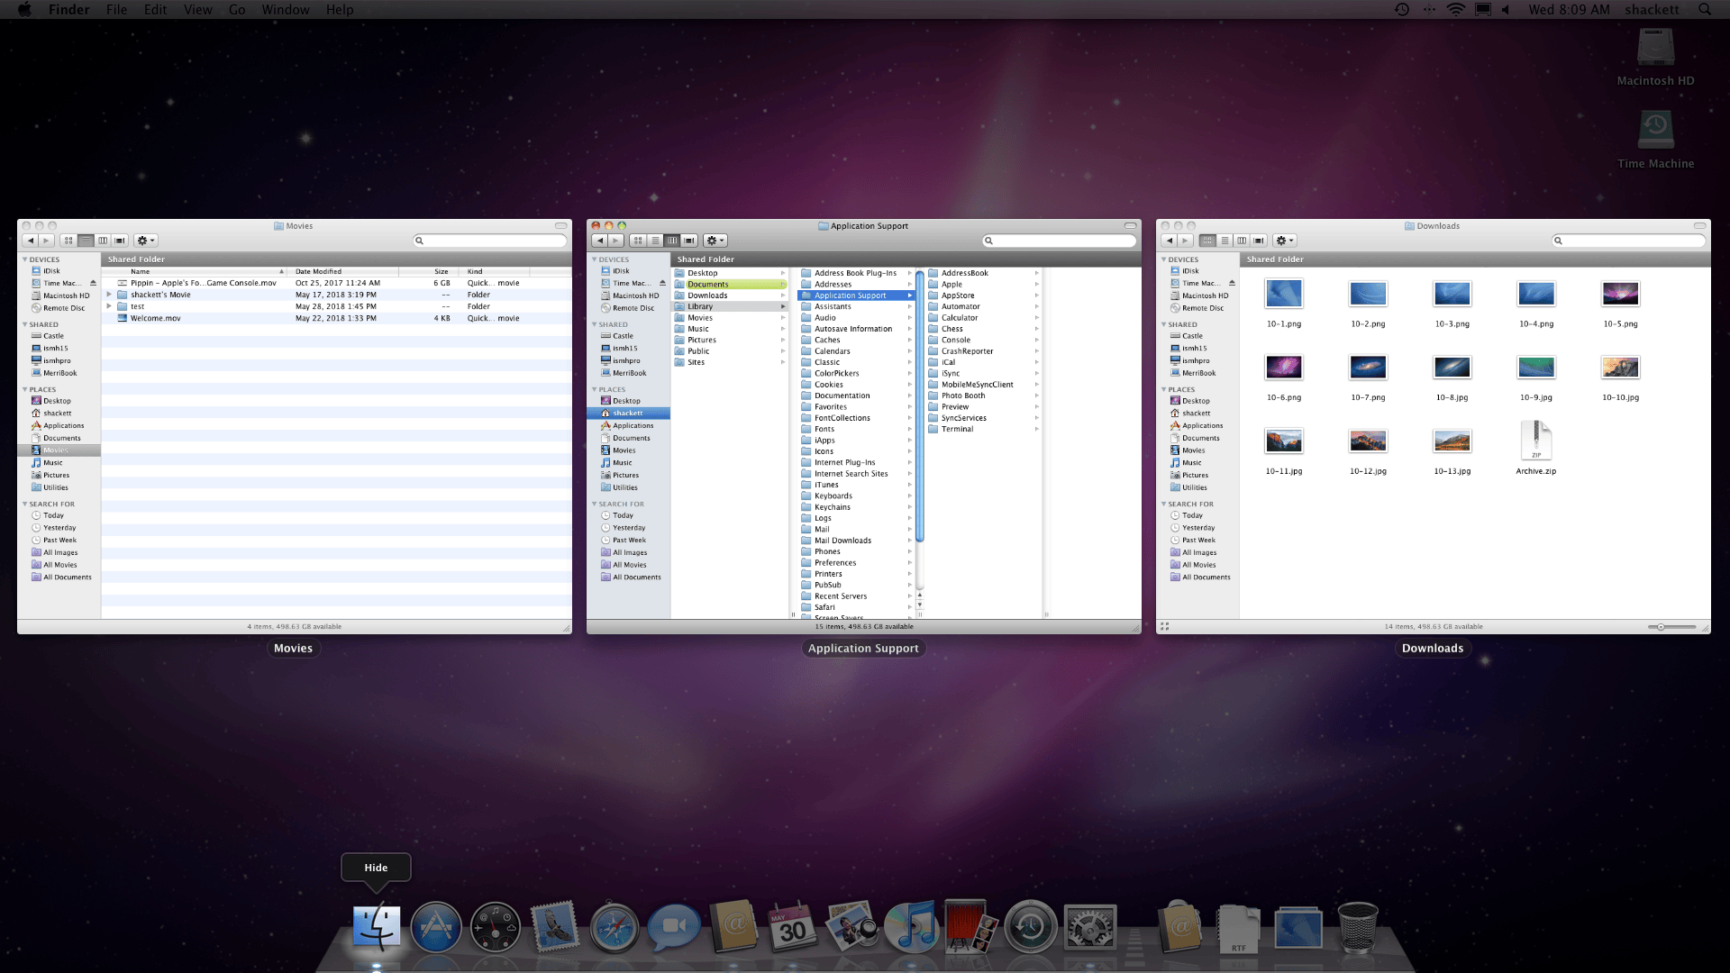This screenshot has height=973, width=1730.
Task: Open the Macintosh HD desktop icon
Action: (1655, 58)
